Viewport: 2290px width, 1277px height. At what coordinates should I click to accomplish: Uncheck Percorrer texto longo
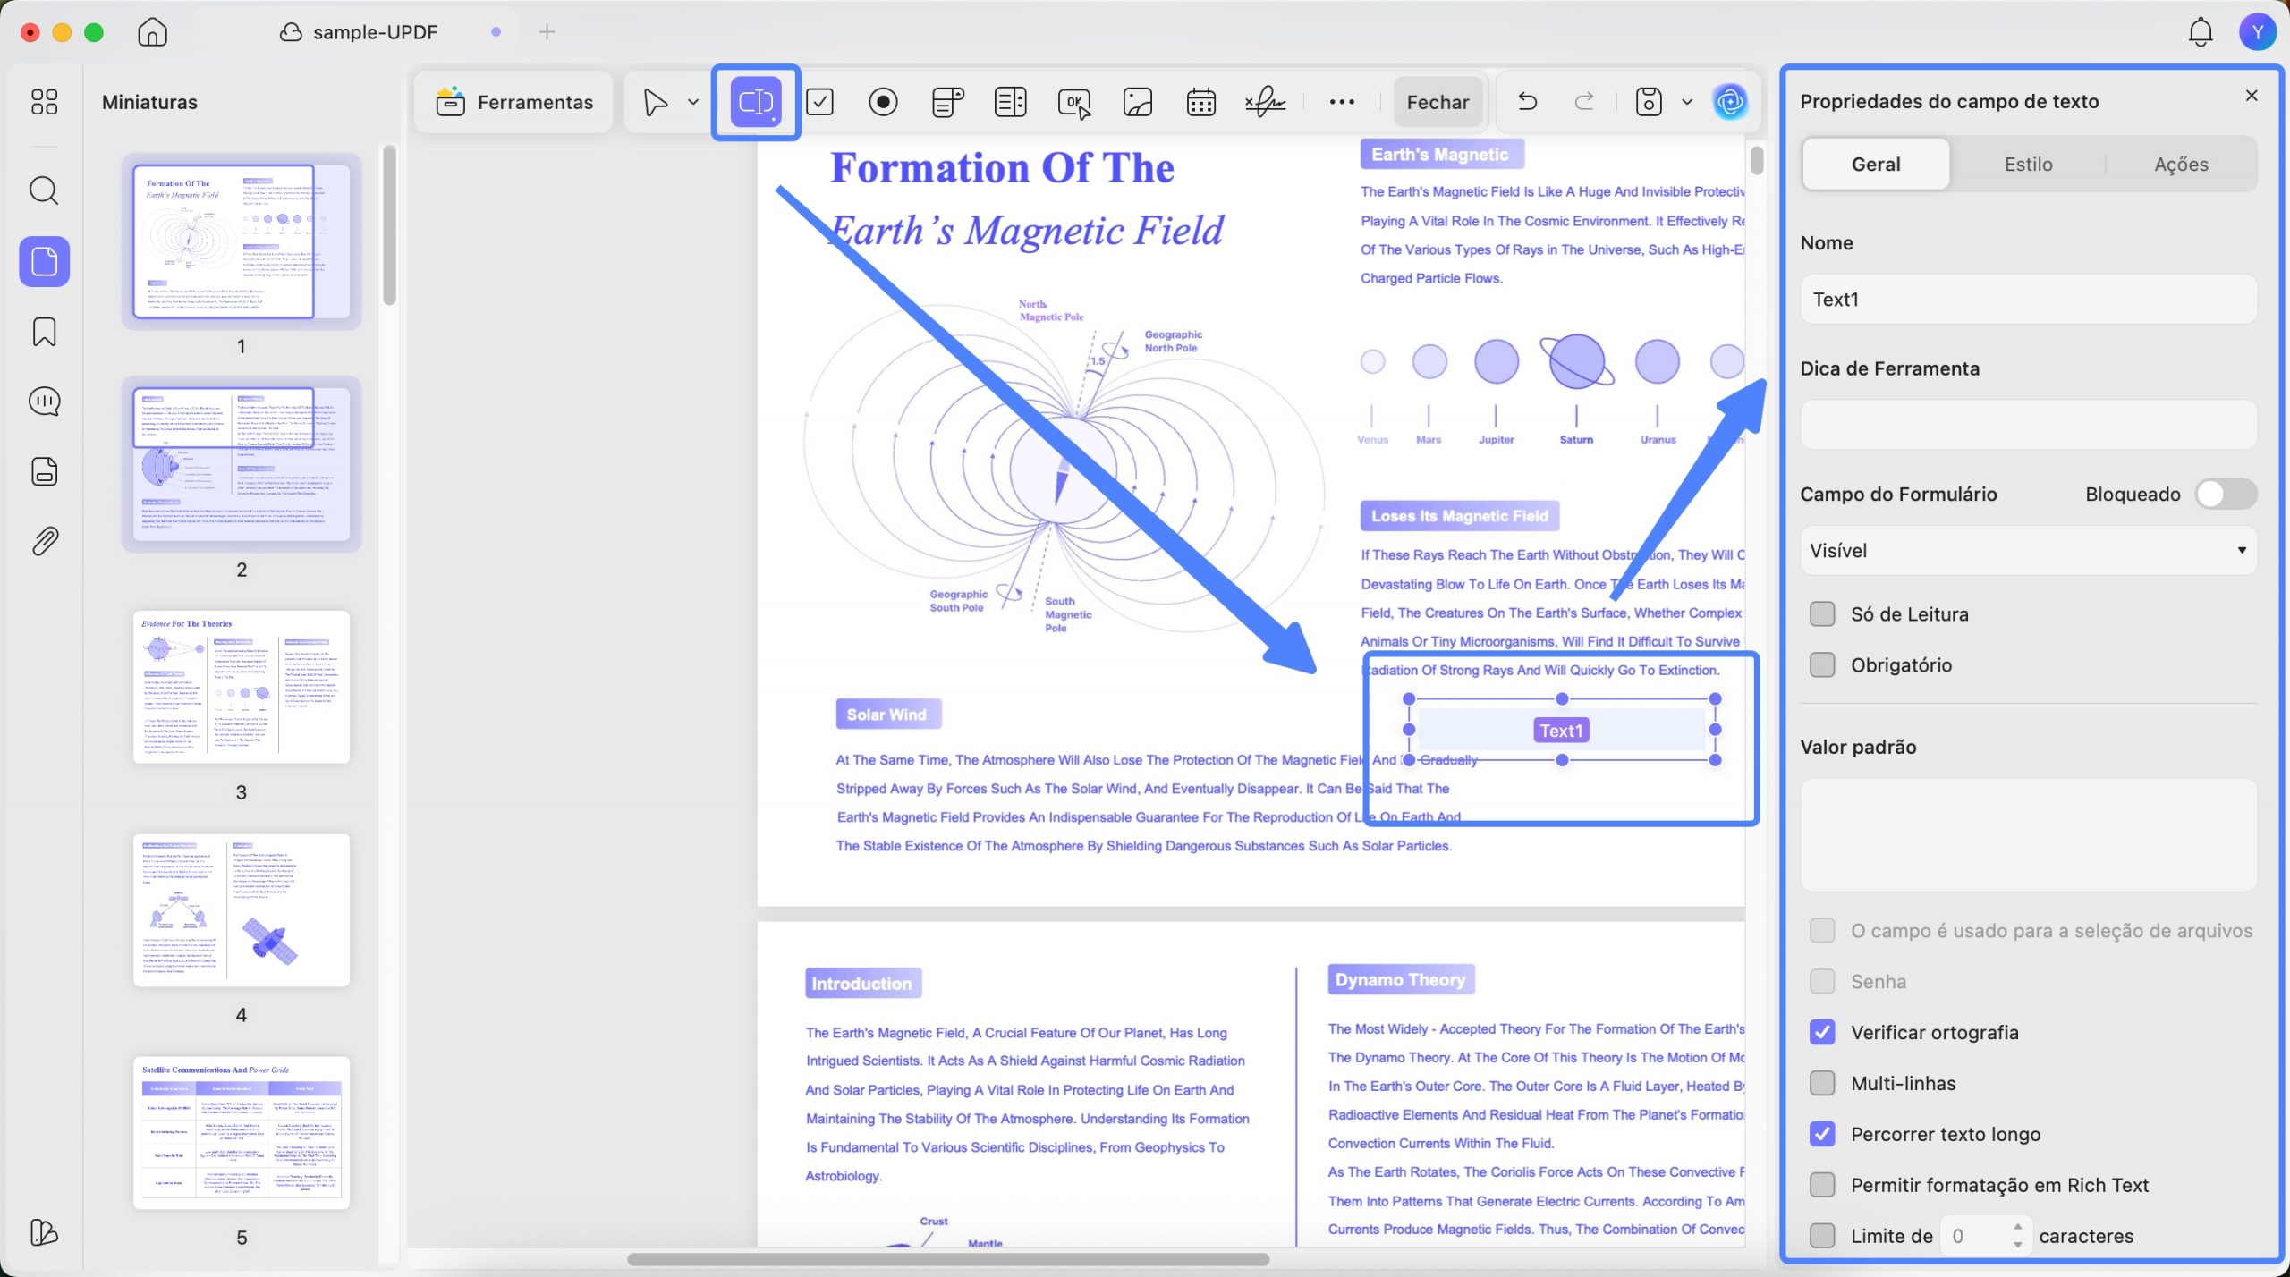(1822, 1134)
